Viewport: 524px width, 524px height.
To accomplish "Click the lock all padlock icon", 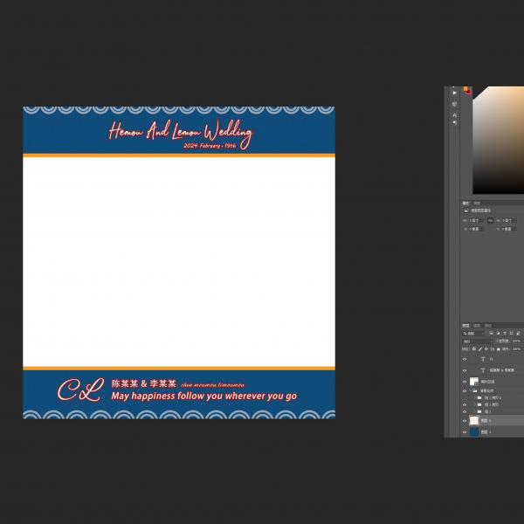I will tap(498, 348).
